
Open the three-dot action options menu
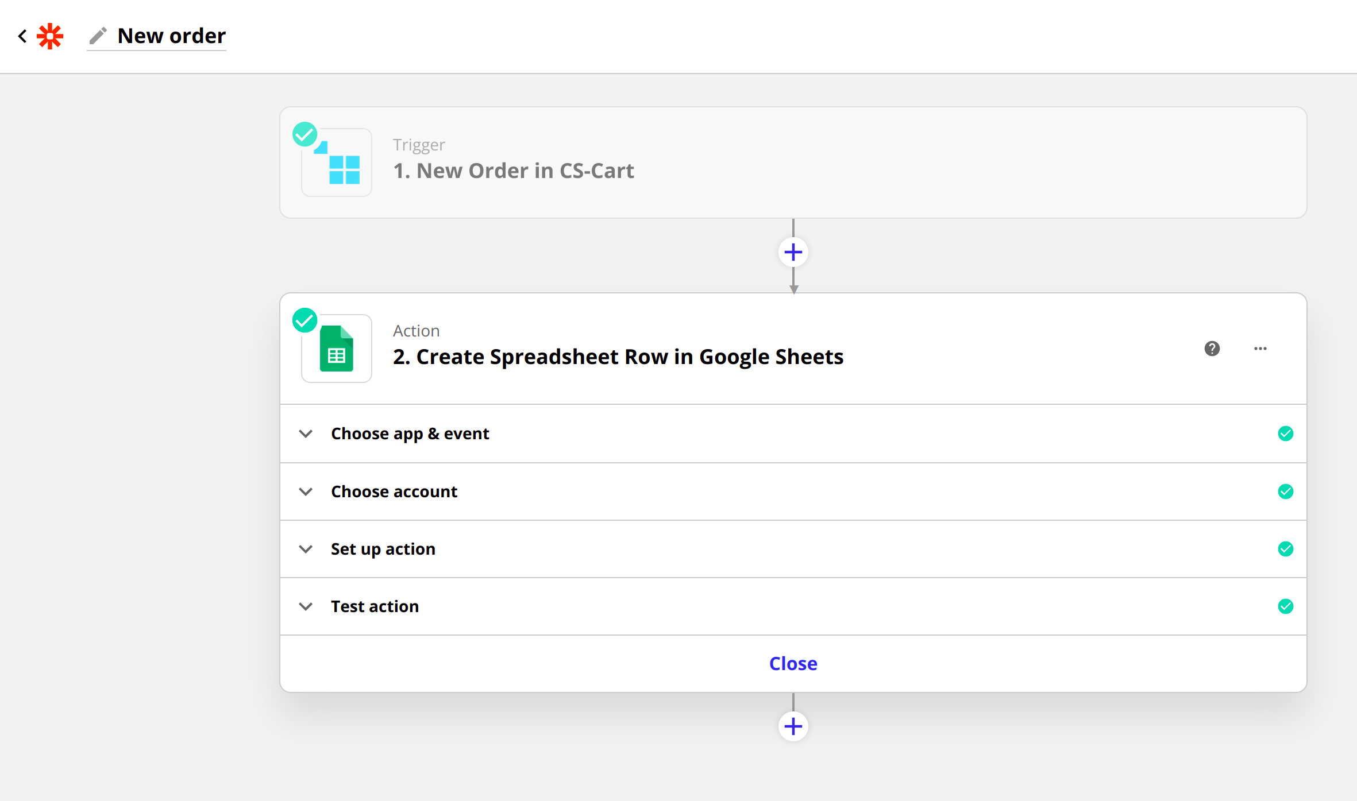[1260, 349]
